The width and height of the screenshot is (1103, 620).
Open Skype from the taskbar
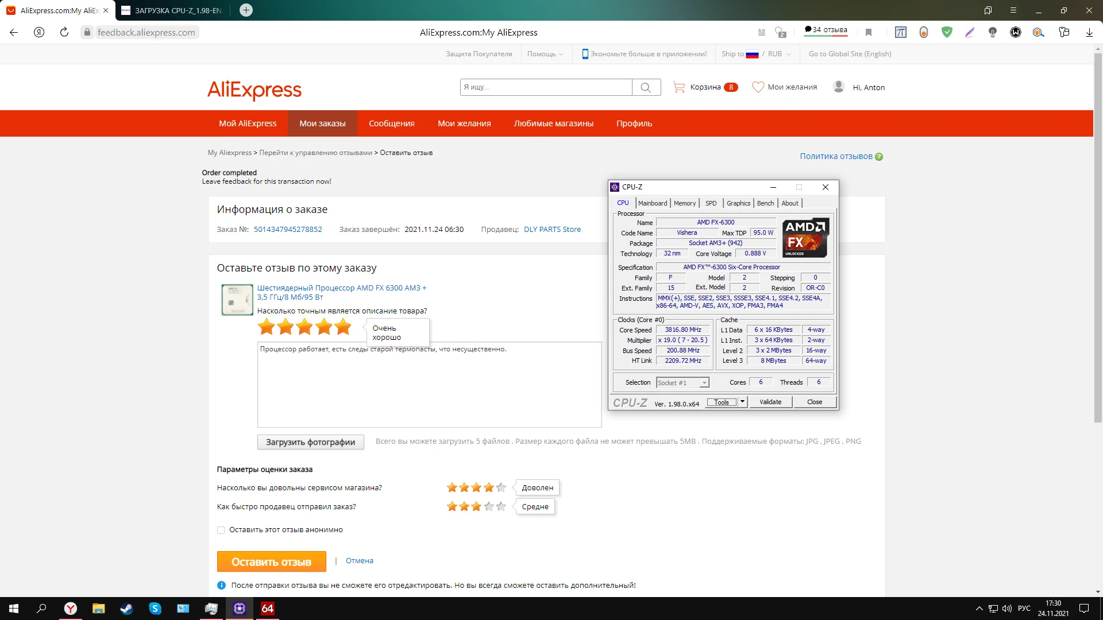(155, 609)
